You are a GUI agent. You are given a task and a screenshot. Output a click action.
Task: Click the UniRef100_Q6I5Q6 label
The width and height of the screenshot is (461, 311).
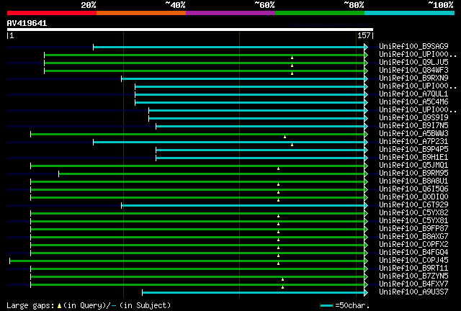413,189
